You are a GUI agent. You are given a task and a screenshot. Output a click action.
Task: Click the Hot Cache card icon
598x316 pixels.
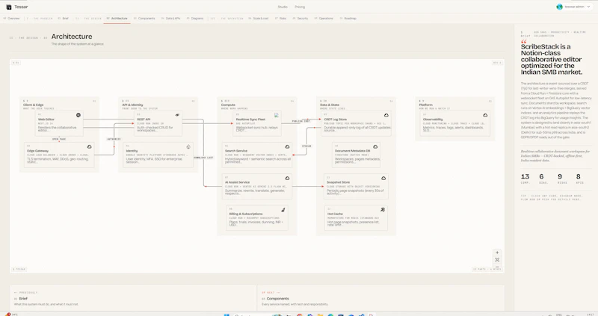[383, 210]
